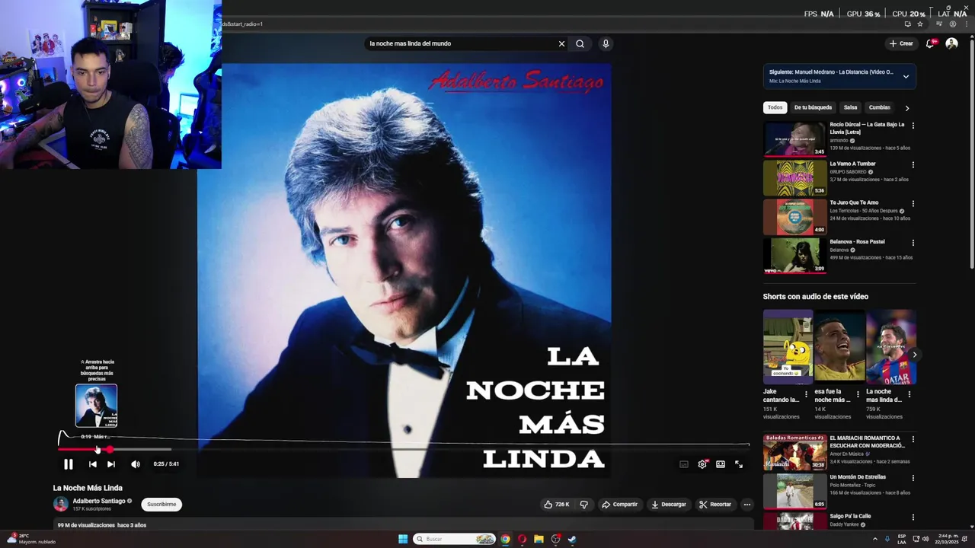Show more filter chips with the right arrow

(x=906, y=108)
